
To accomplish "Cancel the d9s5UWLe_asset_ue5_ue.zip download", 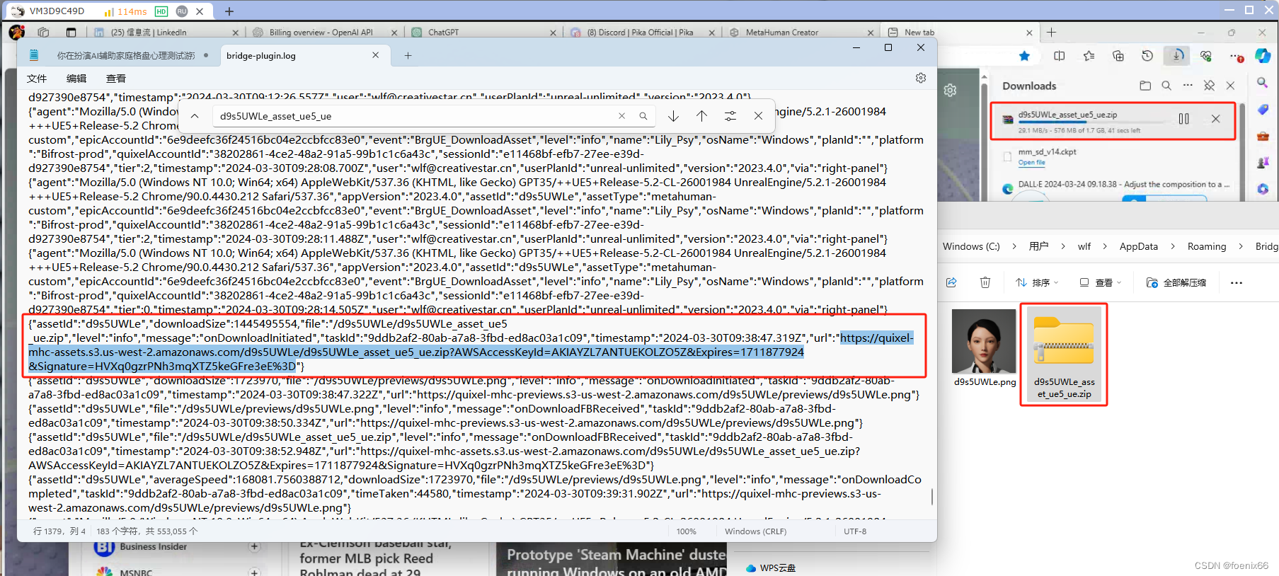I will [x=1215, y=119].
